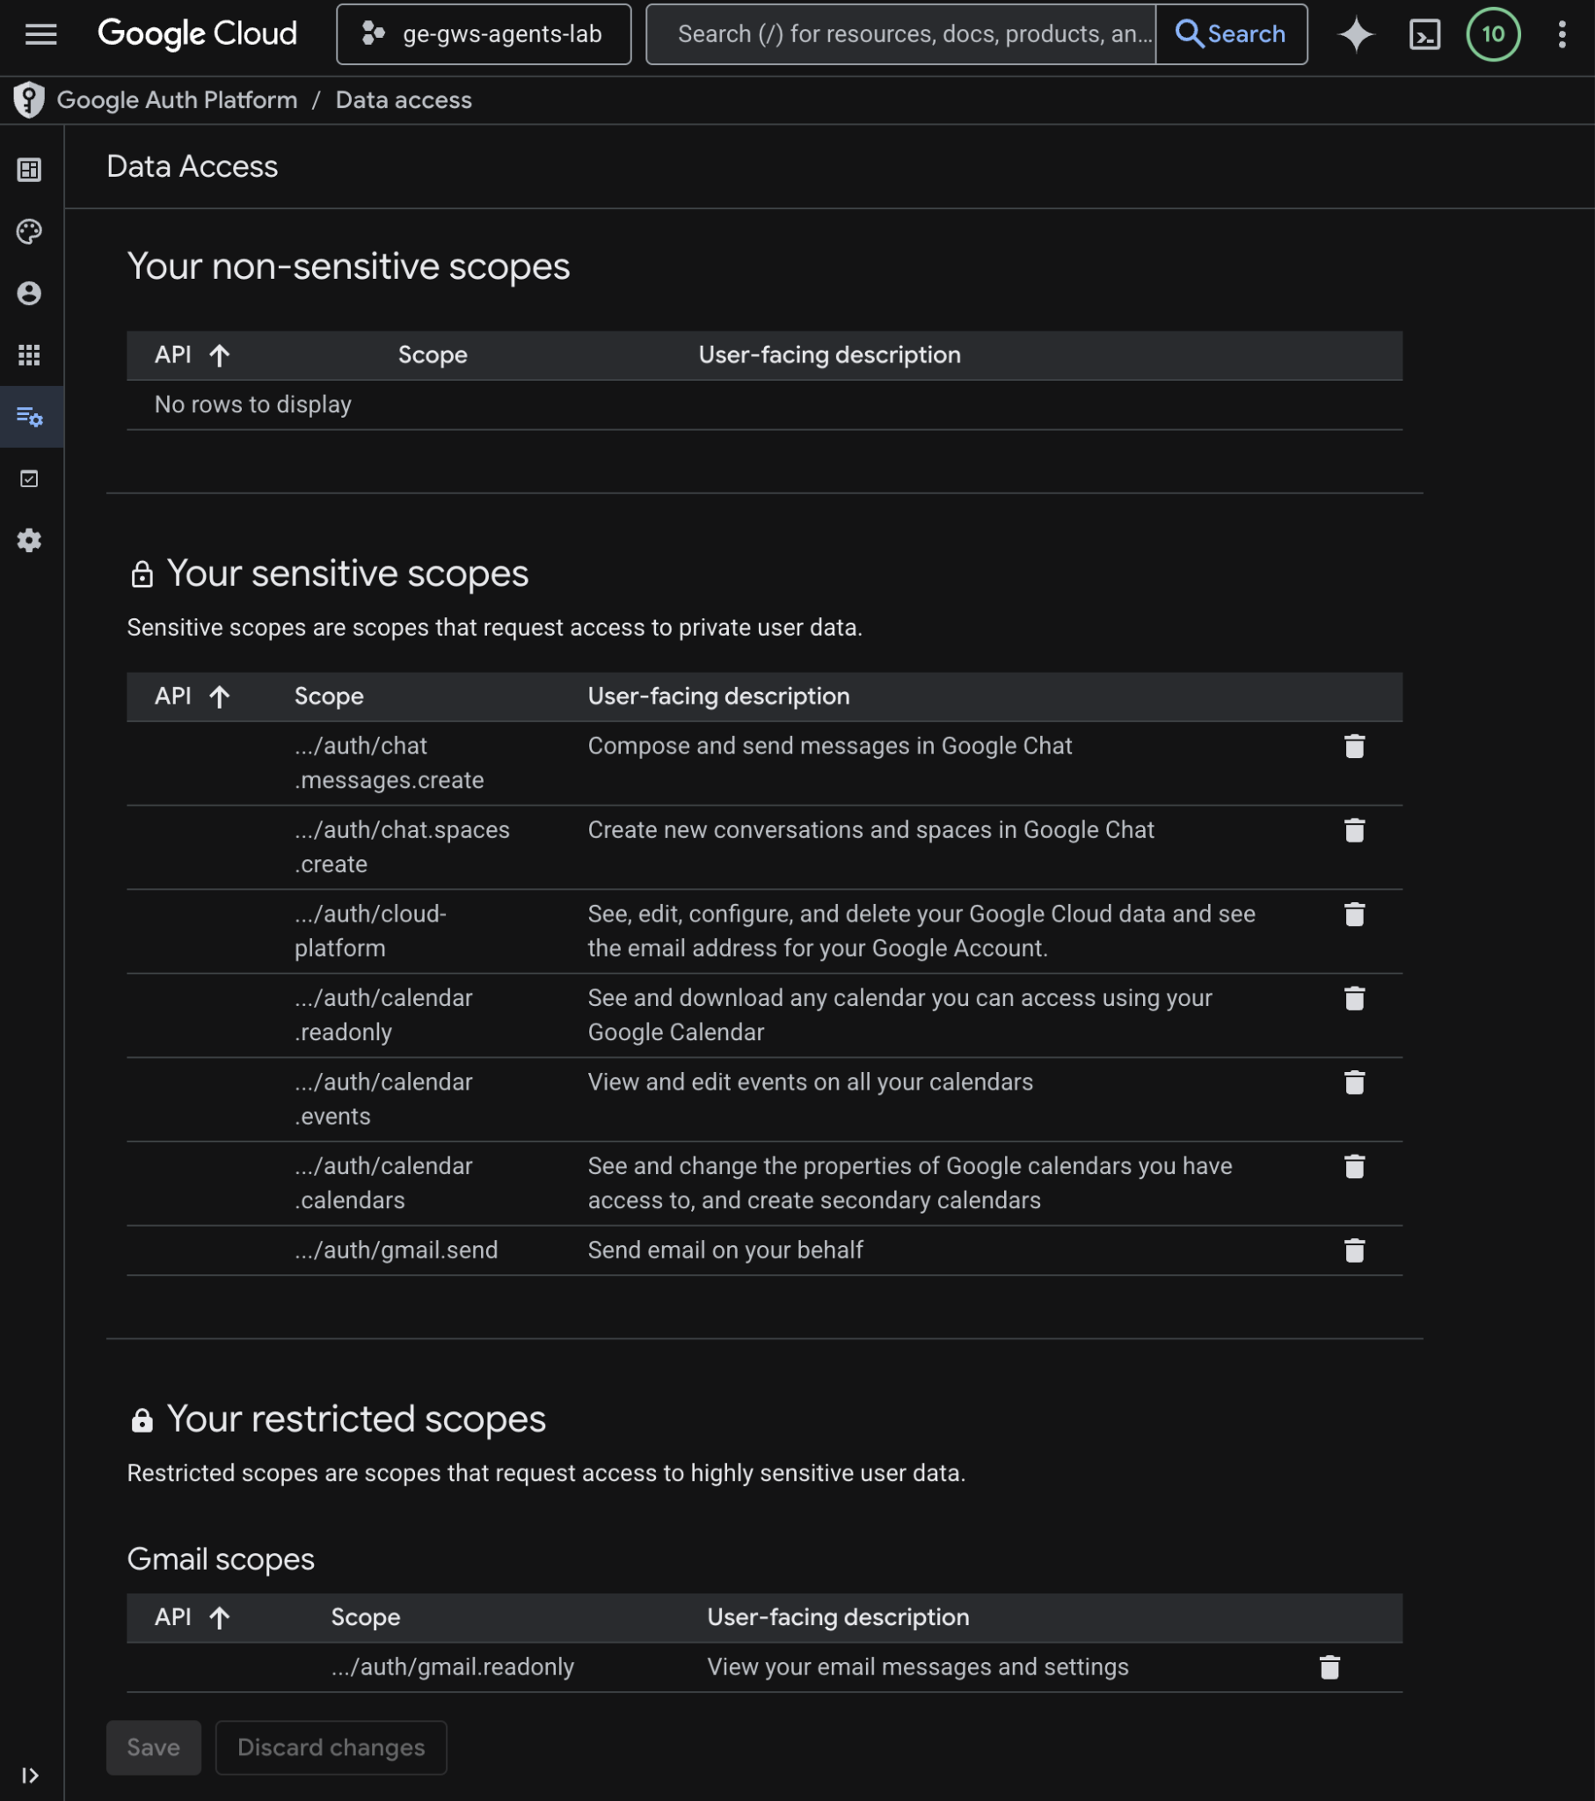This screenshot has width=1595, height=1801.
Task: Activate Cloud Shell terminal icon
Action: coord(1424,34)
